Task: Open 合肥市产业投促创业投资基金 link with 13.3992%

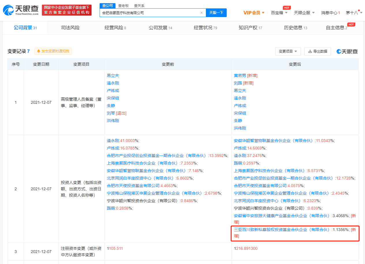Action: 157,156
